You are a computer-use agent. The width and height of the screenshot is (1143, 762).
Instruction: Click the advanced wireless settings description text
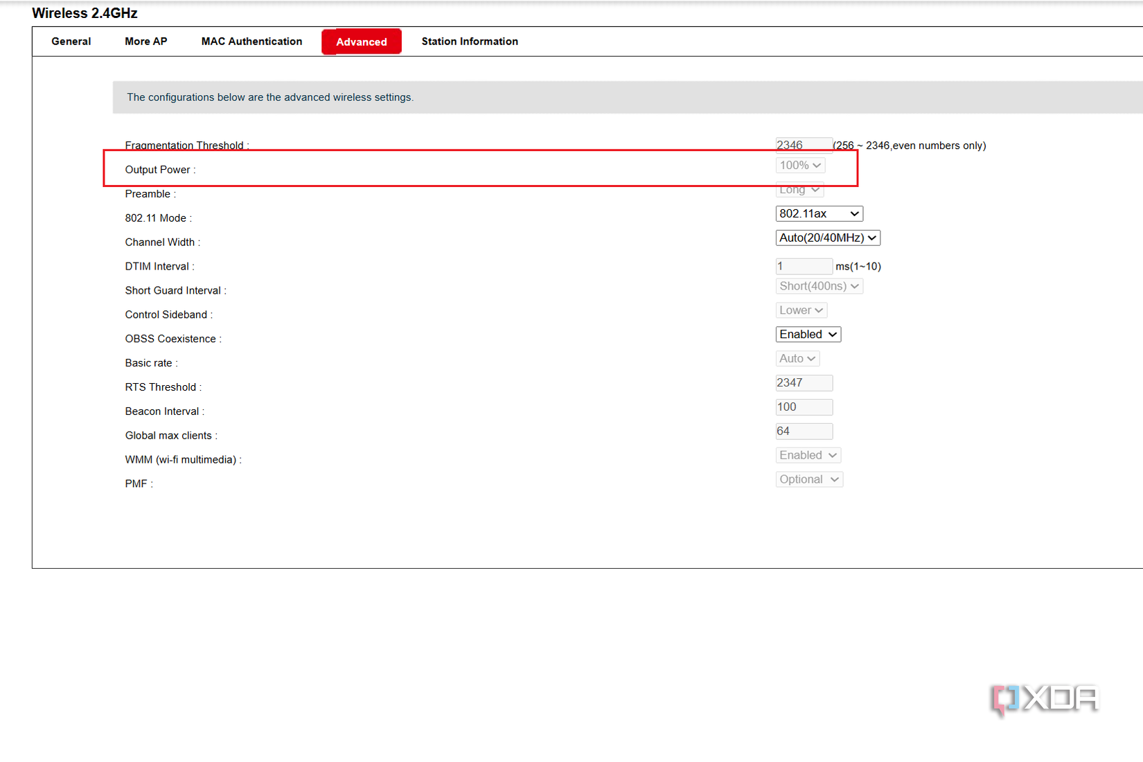pos(270,97)
